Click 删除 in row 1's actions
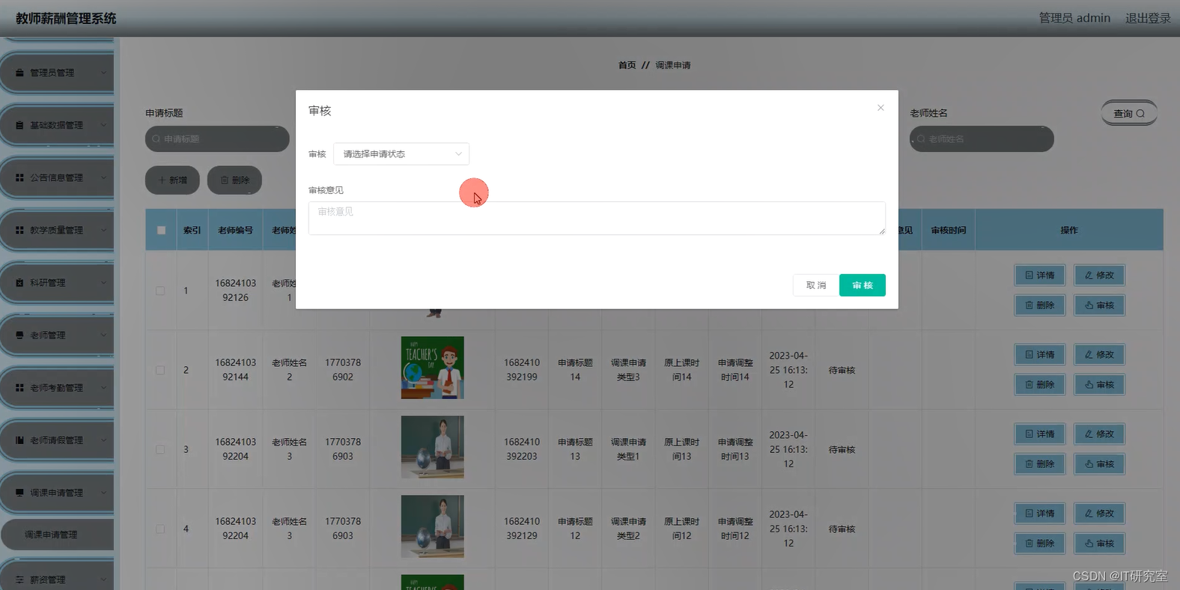Viewport: 1180px width, 590px height. [x=1040, y=305]
